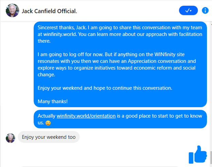Select the 'Enjoy your weekend too' message
The width and height of the screenshot is (212, 167).
tap(49, 137)
